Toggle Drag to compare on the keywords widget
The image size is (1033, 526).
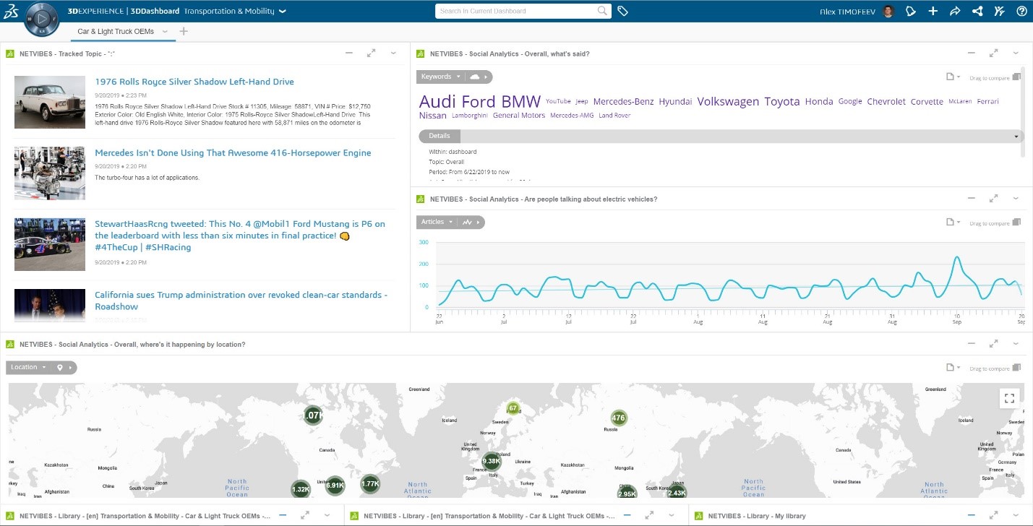pyautogui.click(x=1017, y=77)
